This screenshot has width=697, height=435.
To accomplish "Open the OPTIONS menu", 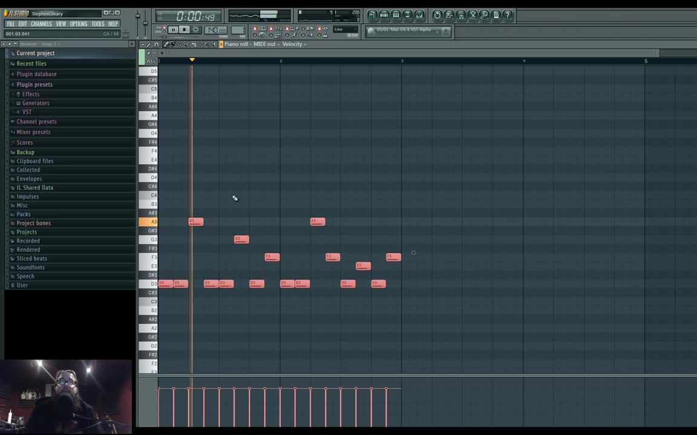I will point(79,24).
